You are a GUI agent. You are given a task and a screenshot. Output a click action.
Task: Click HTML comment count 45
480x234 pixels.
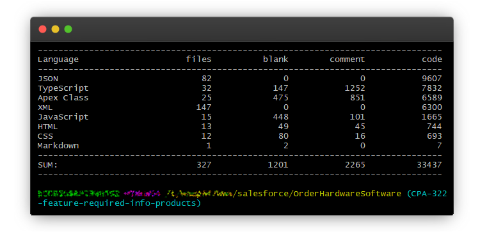(x=360, y=127)
